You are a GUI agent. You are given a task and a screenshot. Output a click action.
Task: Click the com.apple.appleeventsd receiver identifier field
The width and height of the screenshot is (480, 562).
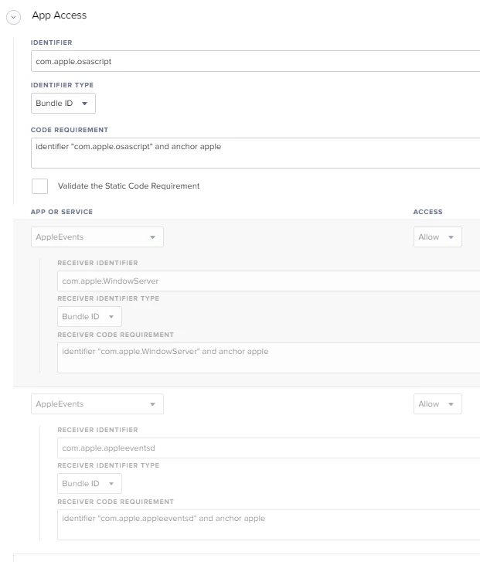268,448
